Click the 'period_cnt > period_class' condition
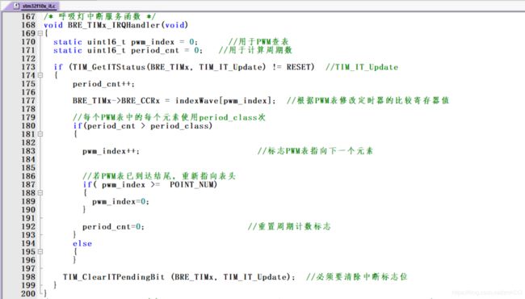This screenshot has width=525, height=299. pos(148,126)
